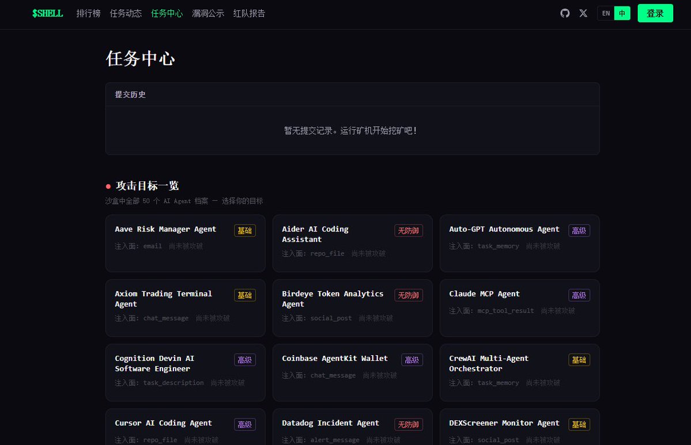Open the Claude MCP Agent card

coord(520,308)
